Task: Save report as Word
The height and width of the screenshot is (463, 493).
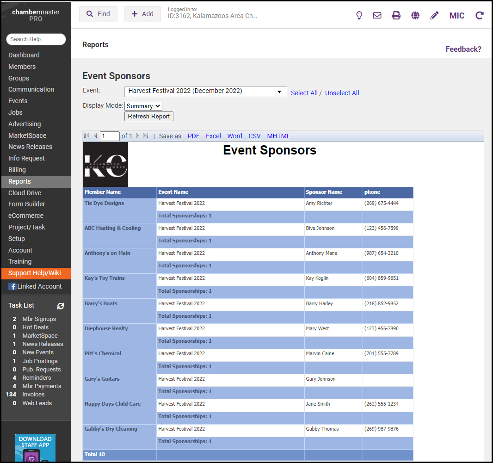Action: [x=234, y=136]
